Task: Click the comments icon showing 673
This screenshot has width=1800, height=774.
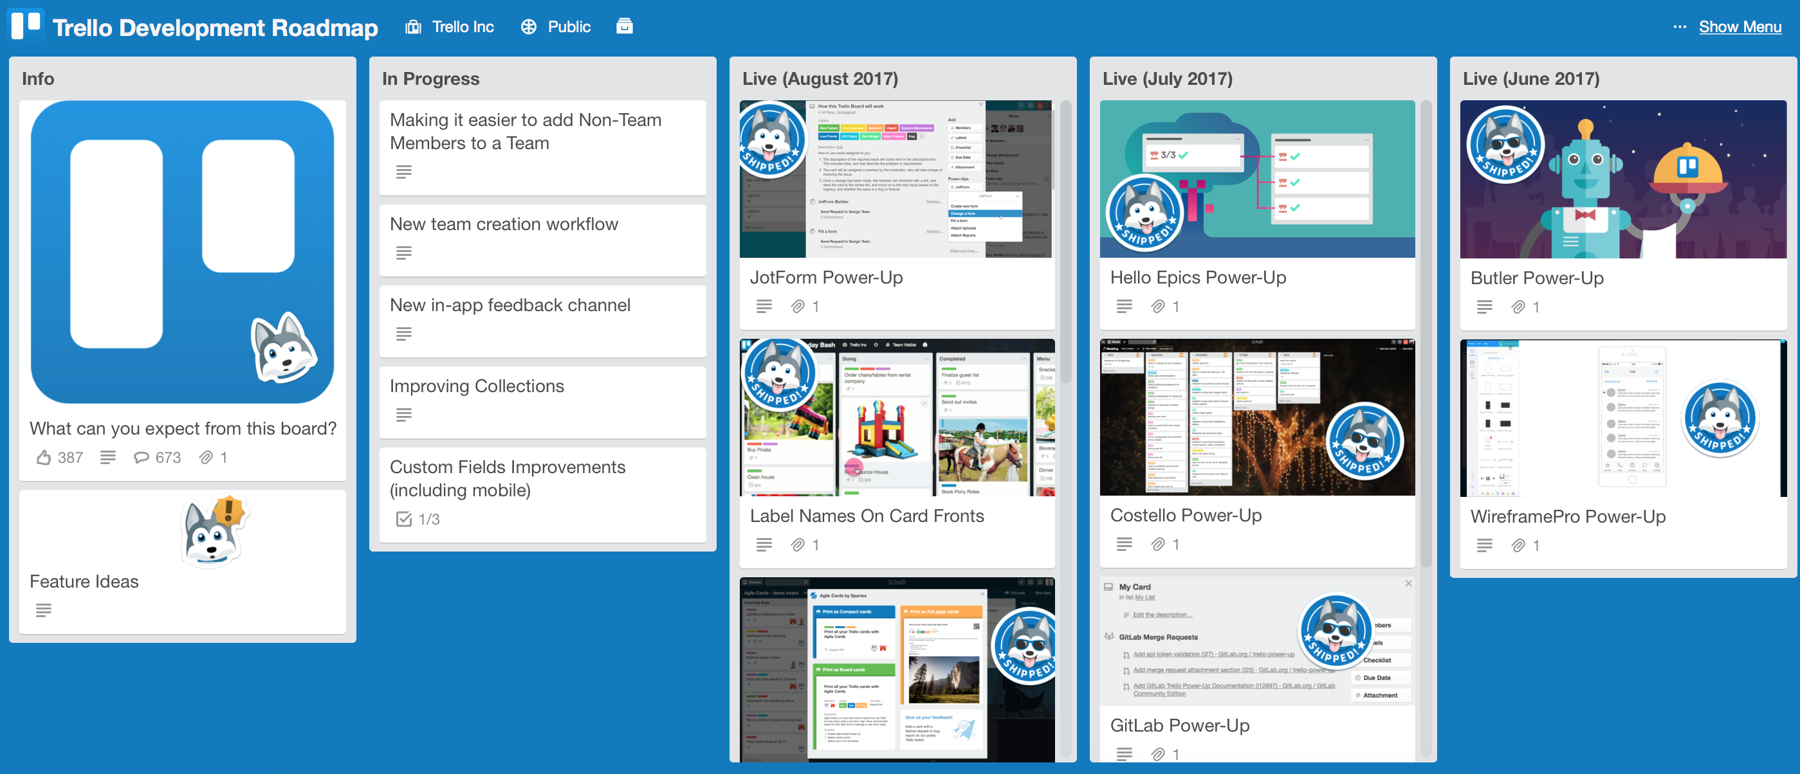Action: tap(141, 458)
